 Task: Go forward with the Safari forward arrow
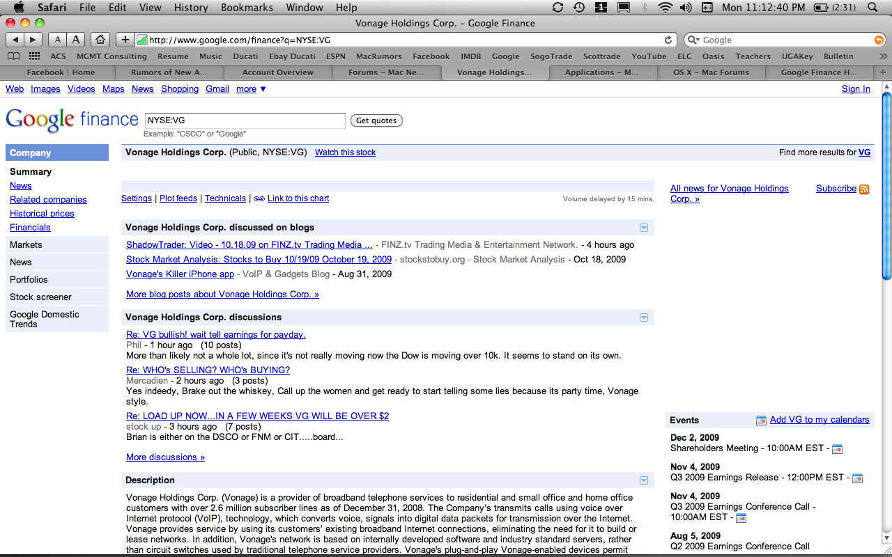[x=33, y=40]
